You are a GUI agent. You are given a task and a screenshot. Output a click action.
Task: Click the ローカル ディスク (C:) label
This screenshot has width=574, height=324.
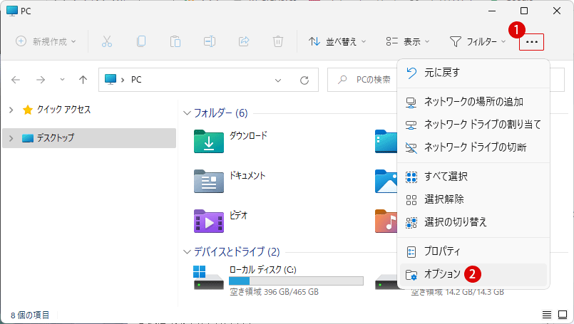point(262,270)
